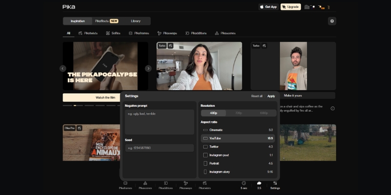Viewport: 391px width, 195px height.
Task: Open Pikaswaps tool in bottom bar
Action: (x=186, y=185)
